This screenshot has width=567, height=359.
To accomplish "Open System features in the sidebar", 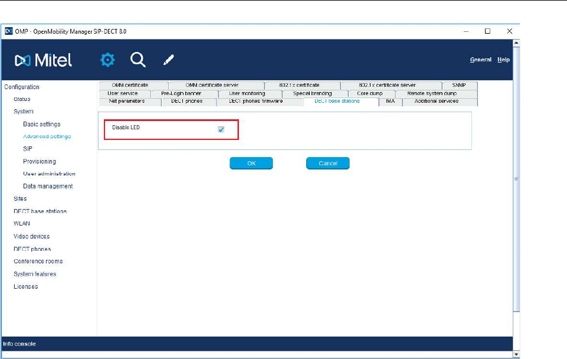I will click(35, 274).
